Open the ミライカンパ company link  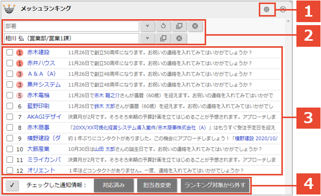(x=44, y=159)
